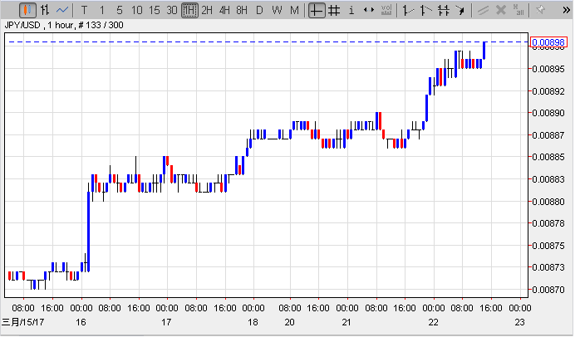Switch to the daily (D) timeframe
This screenshot has width=575, height=337.
tap(259, 10)
